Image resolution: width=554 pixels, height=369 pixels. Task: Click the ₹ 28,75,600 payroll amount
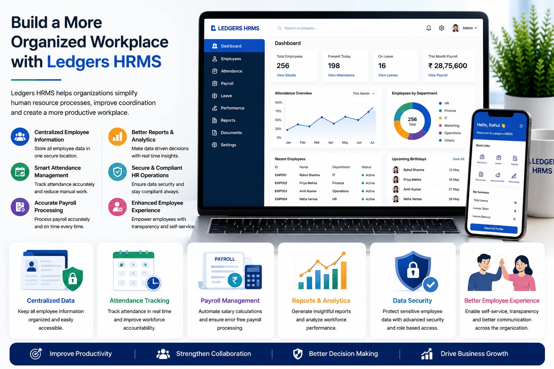(x=448, y=66)
